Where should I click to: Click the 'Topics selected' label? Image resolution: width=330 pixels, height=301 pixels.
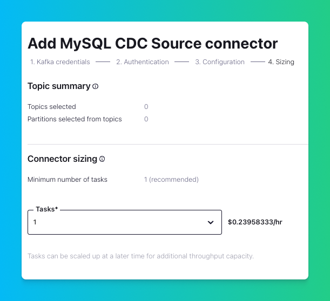(x=52, y=107)
